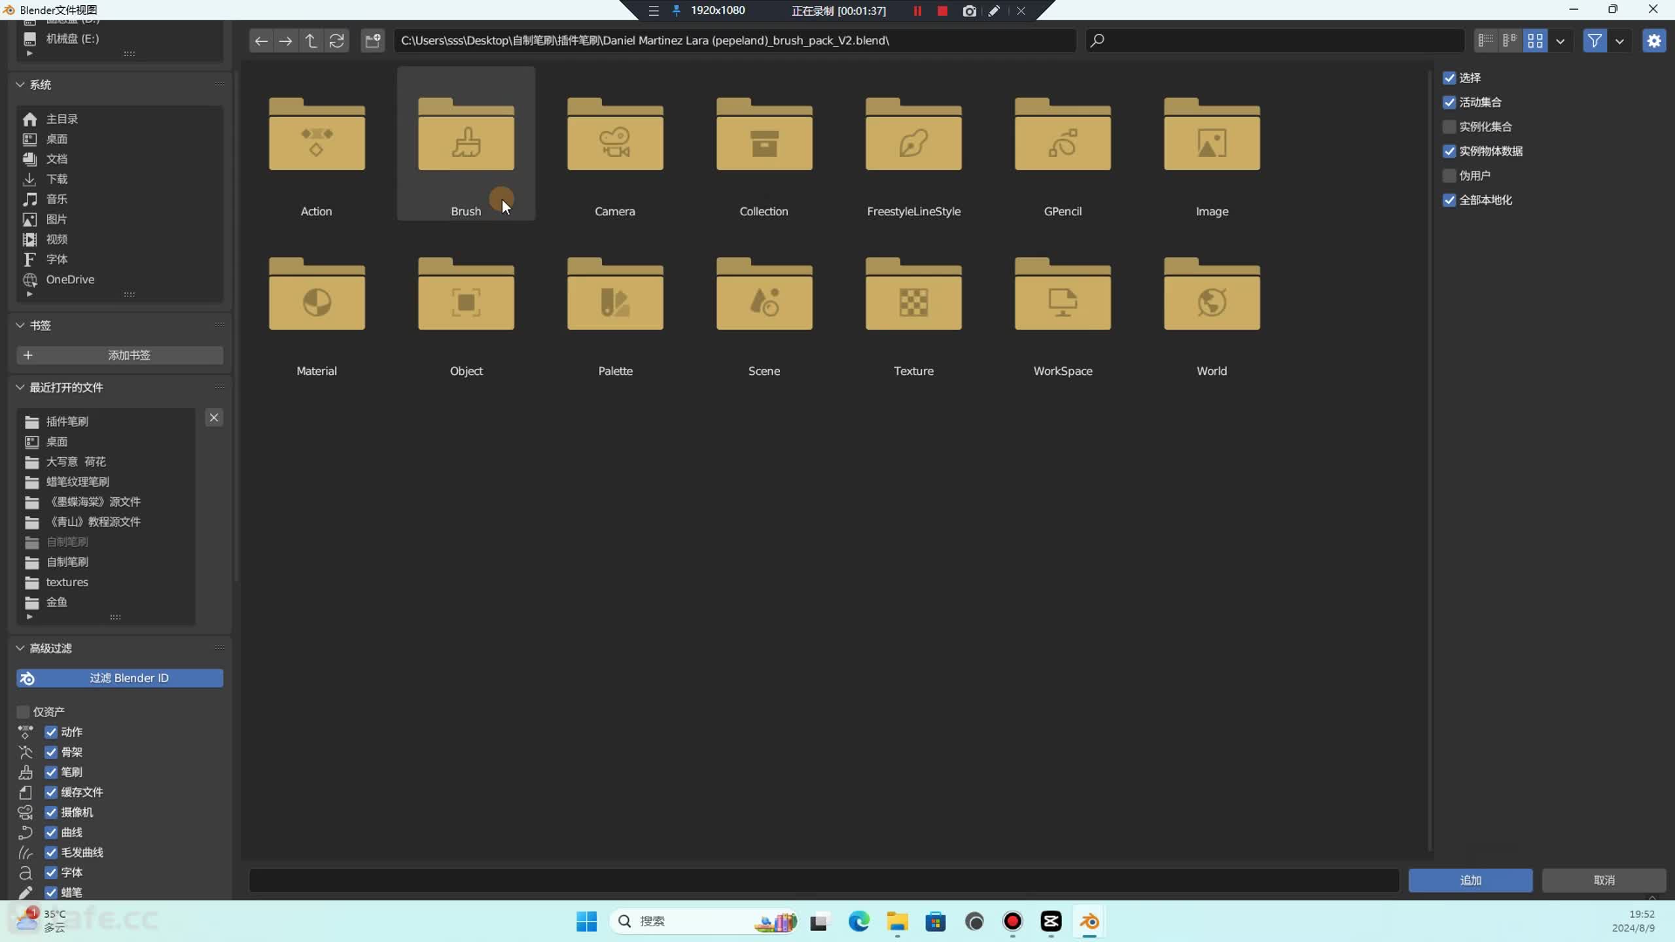
Task: Clear the recent files list
Action: point(214,417)
